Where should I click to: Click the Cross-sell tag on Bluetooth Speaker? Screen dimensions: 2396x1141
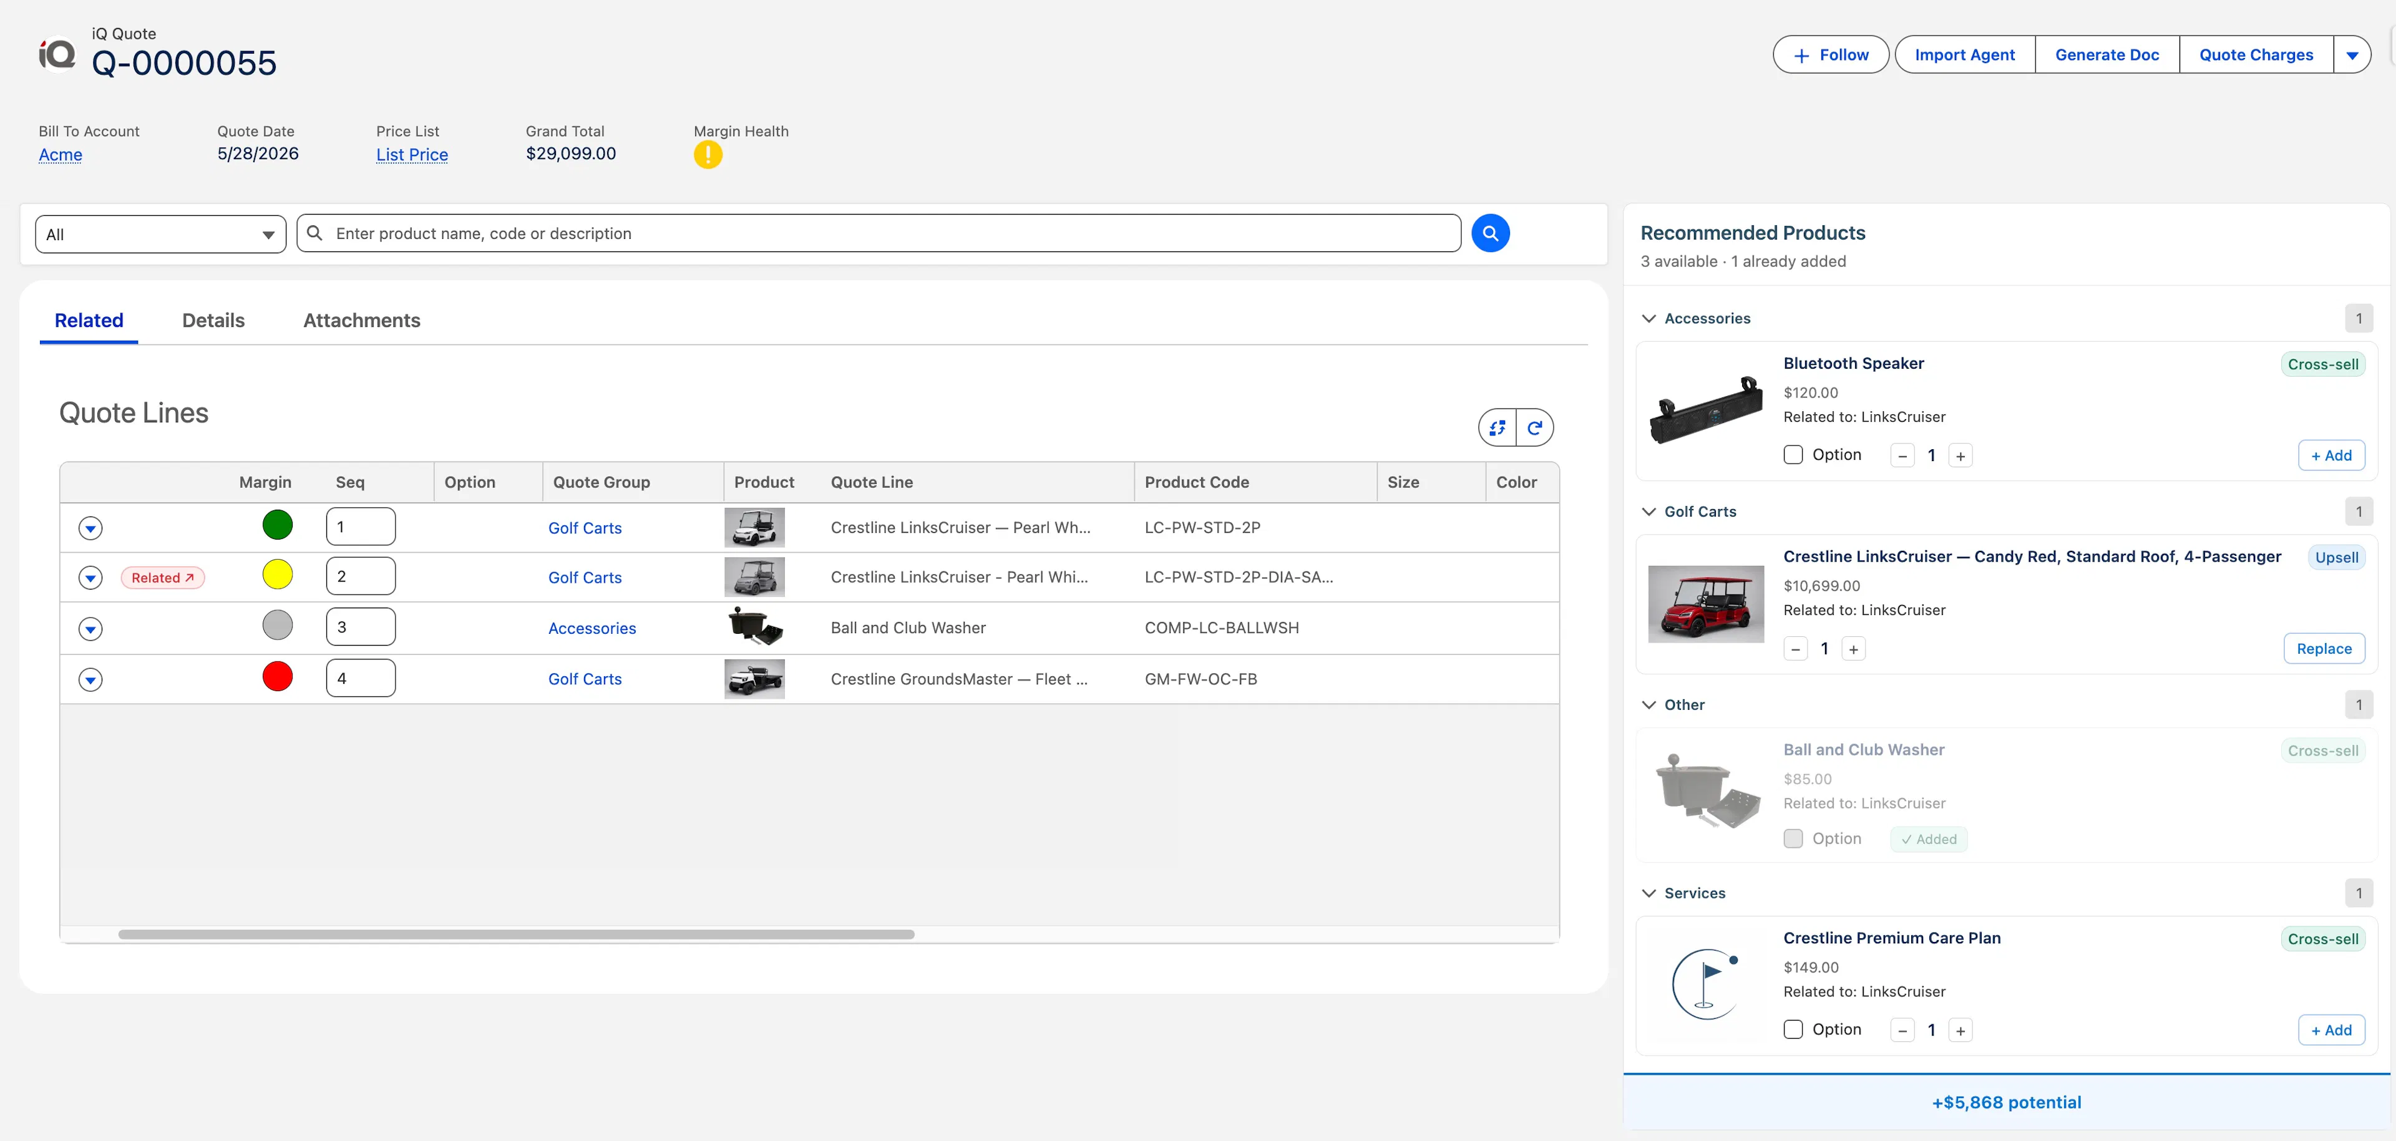2322,364
